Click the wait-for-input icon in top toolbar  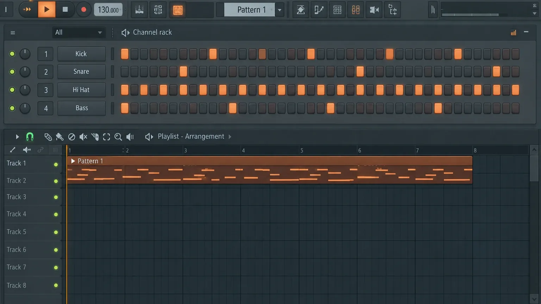point(158,10)
